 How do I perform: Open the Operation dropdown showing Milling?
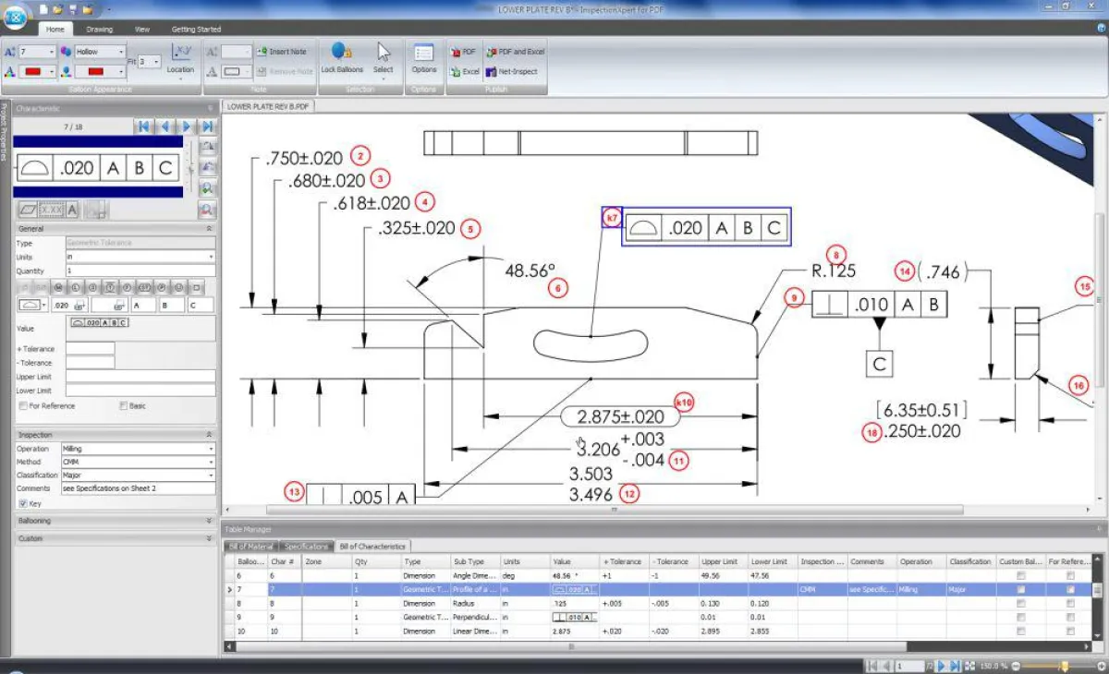[211, 448]
